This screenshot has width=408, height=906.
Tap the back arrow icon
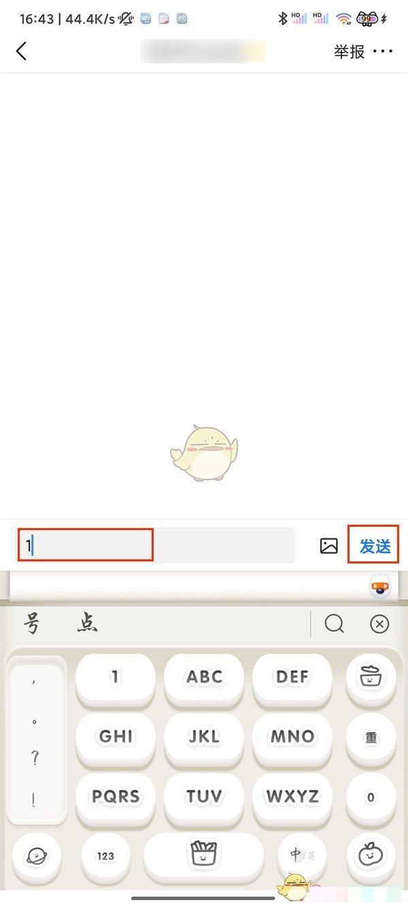21,51
